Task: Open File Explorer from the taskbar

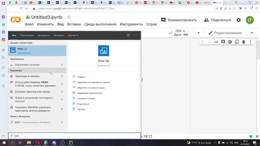Action: (x=29, y=142)
